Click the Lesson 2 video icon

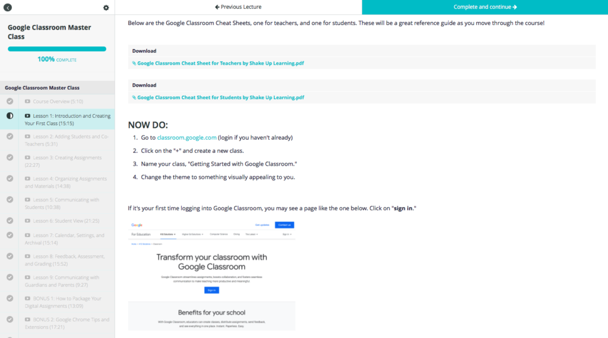click(27, 137)
